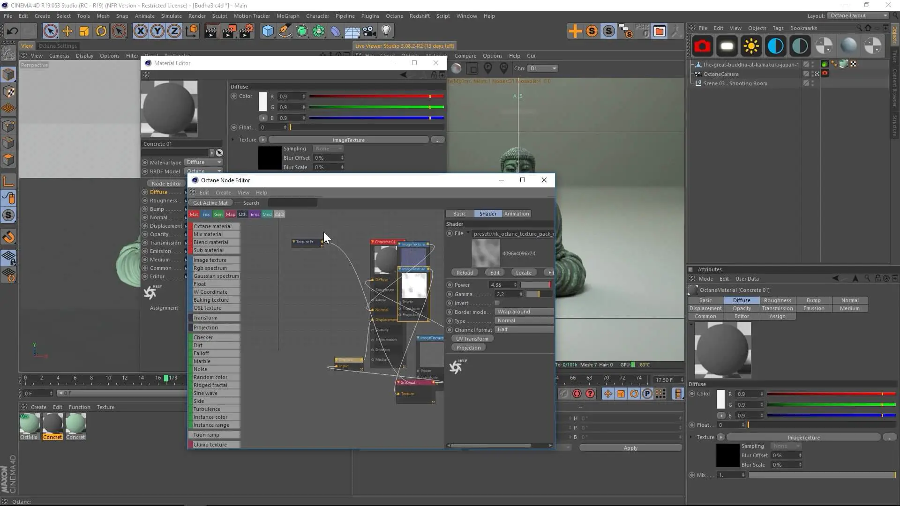Select the Border mode radio button
Viewport: 900px width, 506px height.
pos(450,312)
